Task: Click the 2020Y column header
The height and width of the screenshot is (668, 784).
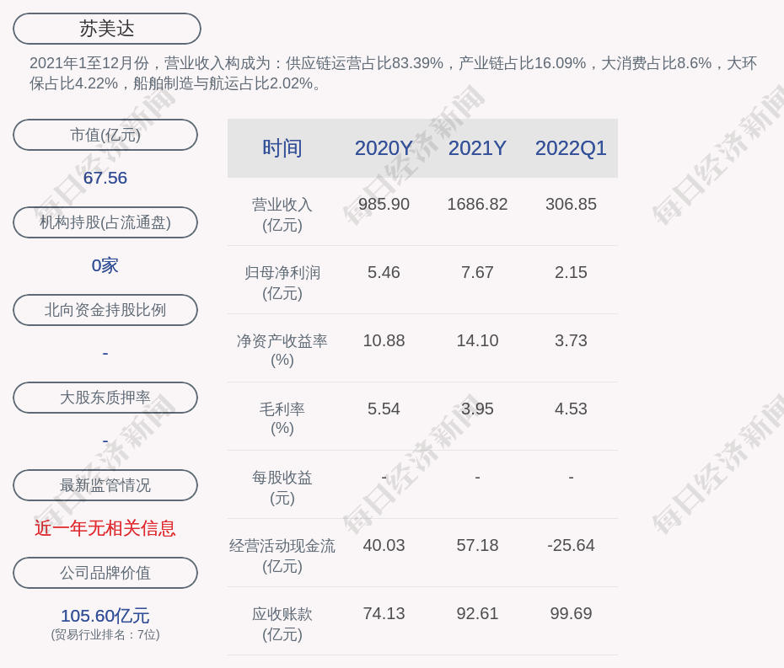Action: [x=384, y=148]
